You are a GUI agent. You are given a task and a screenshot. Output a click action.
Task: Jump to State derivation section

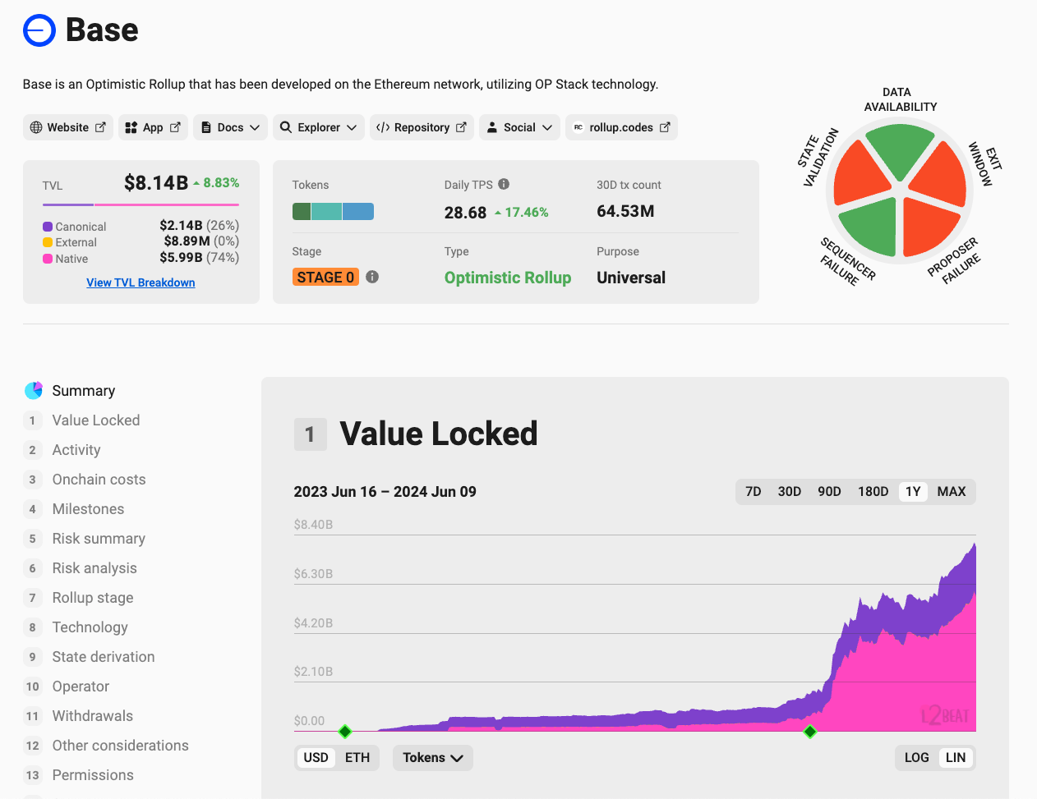(x=104, y=657)
